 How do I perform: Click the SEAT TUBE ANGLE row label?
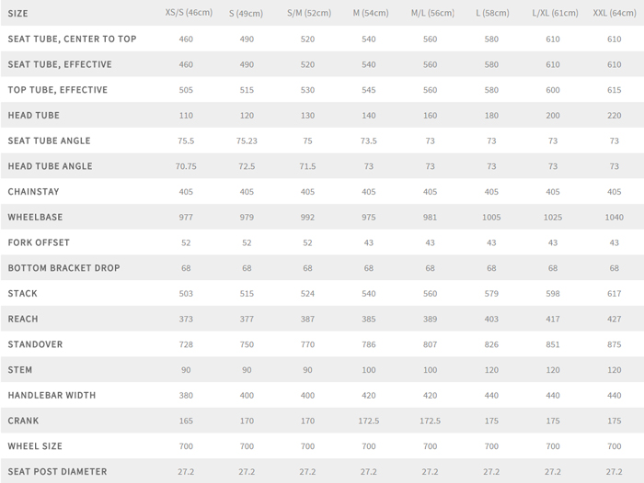tap(49, 140)
